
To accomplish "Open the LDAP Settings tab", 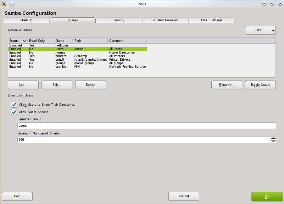I will [x=212, y=20].
